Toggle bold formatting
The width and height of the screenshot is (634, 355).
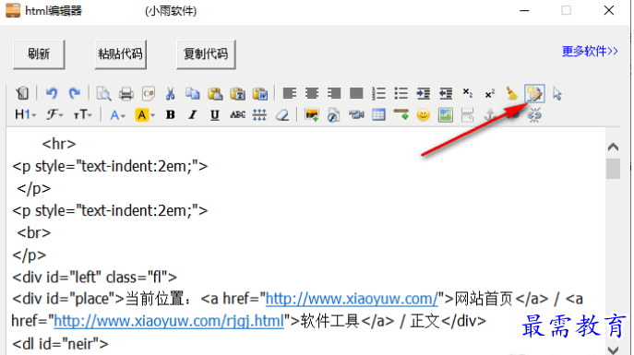coord(171,115)
